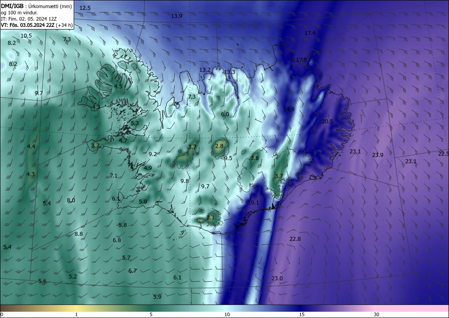Click the 10.5 value on the map
Image resolution: width=449 pixels, height=318 pixels.
click(26, 36)
